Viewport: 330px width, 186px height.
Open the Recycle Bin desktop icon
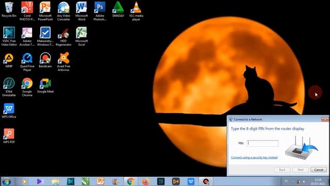[x=9, y=10]
